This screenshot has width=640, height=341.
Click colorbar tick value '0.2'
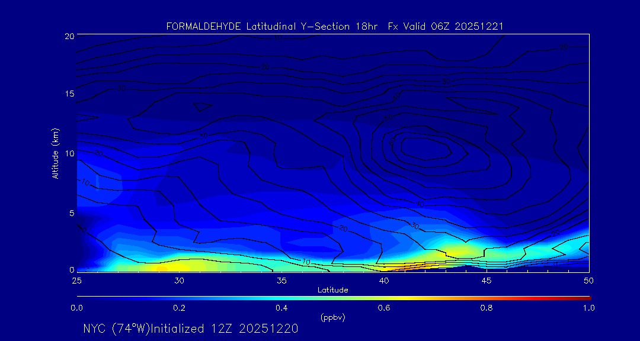[x=179, y=308]
